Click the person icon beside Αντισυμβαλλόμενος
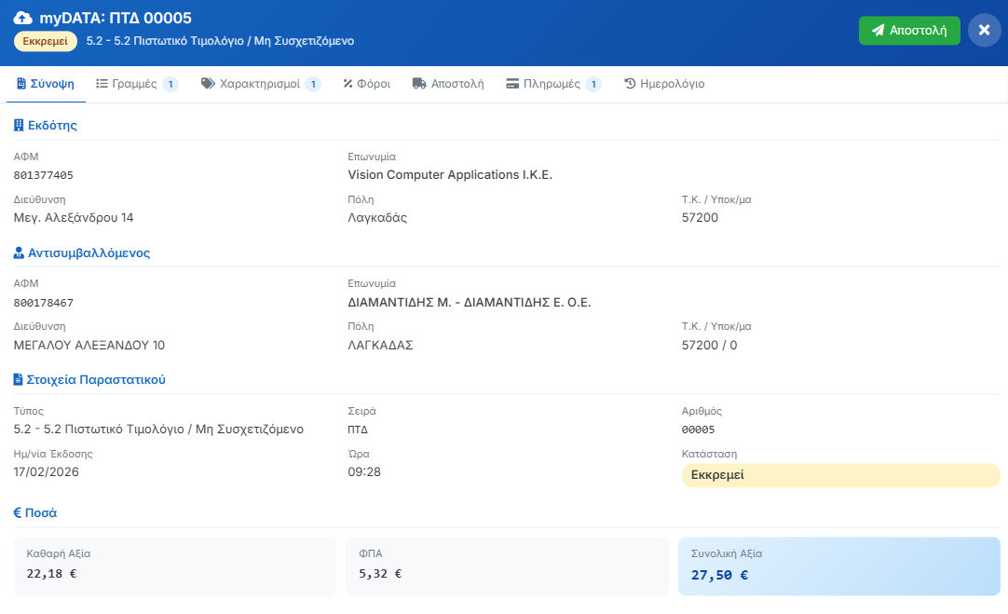The image size is (1008, 614). point(19,252)
